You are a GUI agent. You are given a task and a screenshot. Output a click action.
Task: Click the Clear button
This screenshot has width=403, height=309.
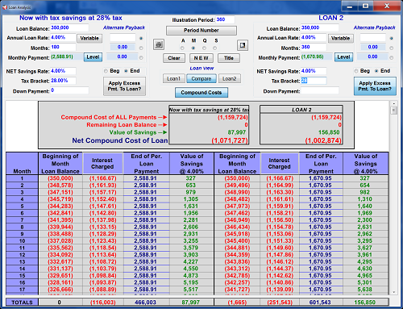[174, 58]
